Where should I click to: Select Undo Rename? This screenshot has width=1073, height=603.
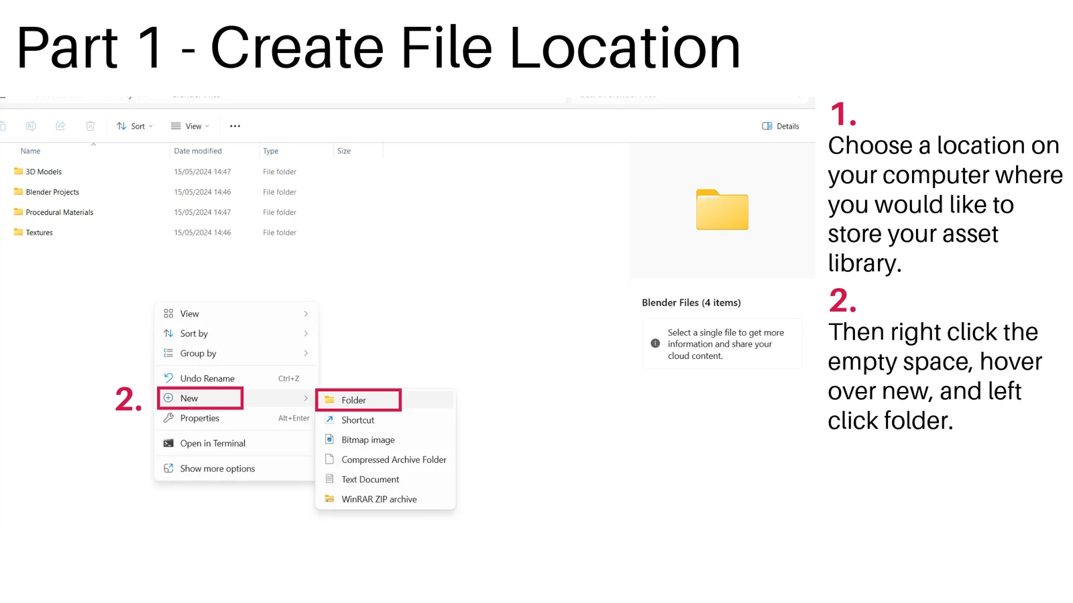207,378
